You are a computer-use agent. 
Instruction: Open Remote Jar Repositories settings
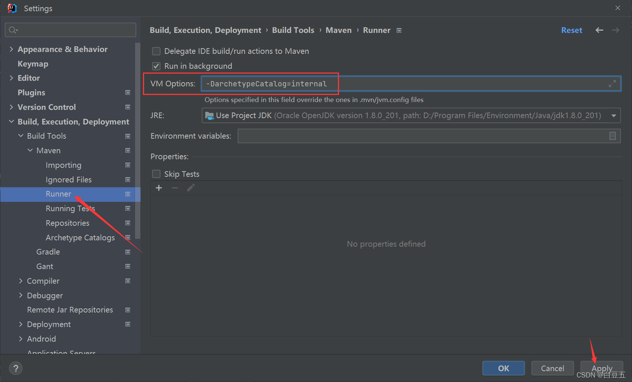[70, 310]
